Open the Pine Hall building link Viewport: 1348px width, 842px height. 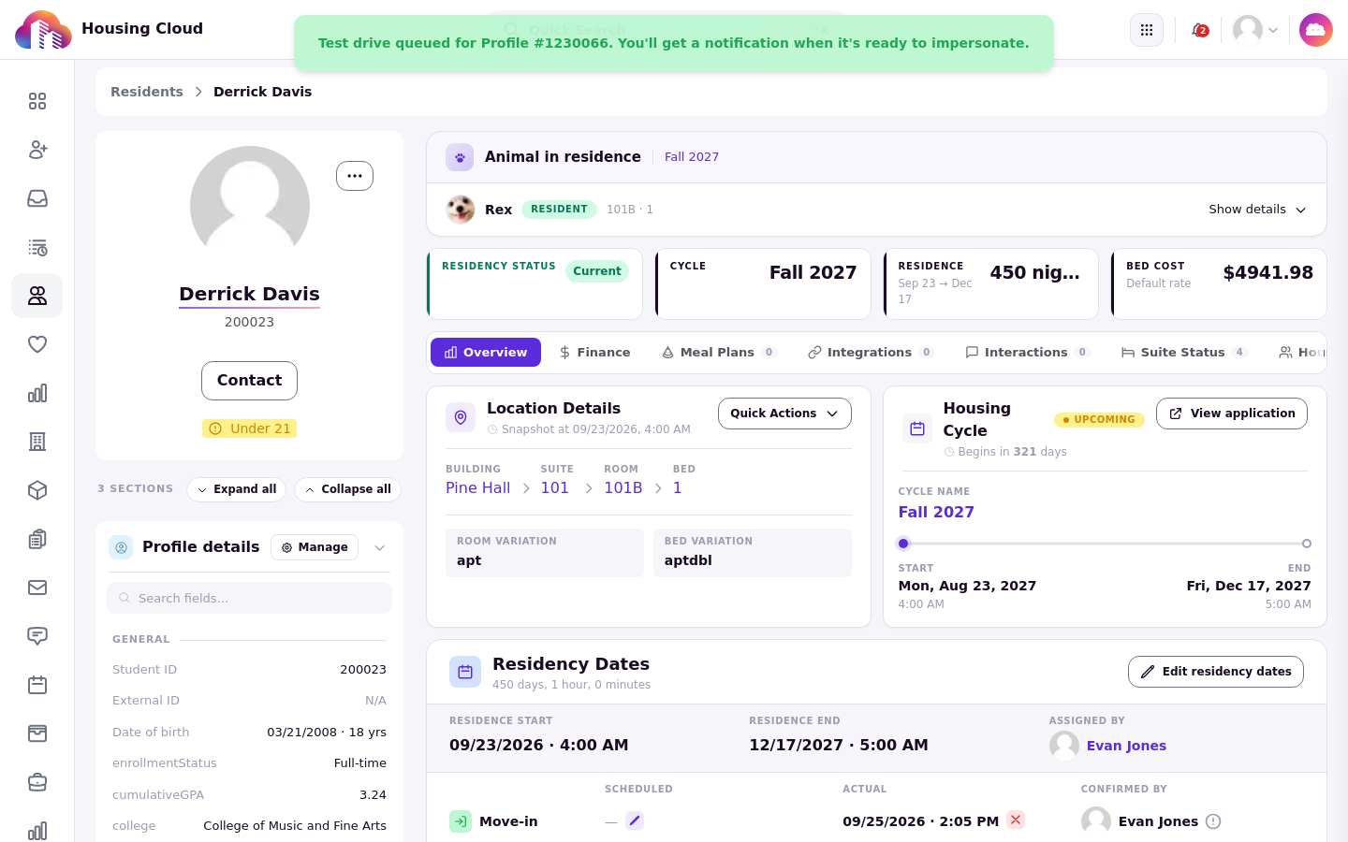(478, 488)
